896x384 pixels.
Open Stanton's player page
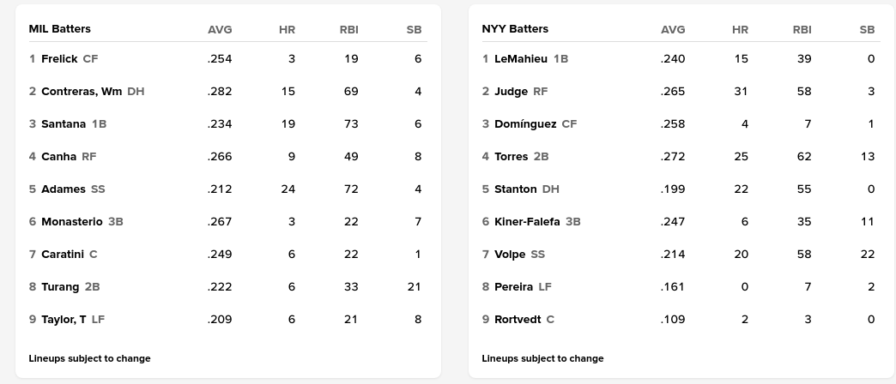click(515, 189)
